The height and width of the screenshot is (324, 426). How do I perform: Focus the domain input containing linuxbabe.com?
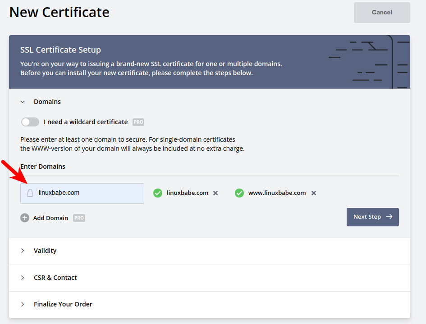pos(88,193)
